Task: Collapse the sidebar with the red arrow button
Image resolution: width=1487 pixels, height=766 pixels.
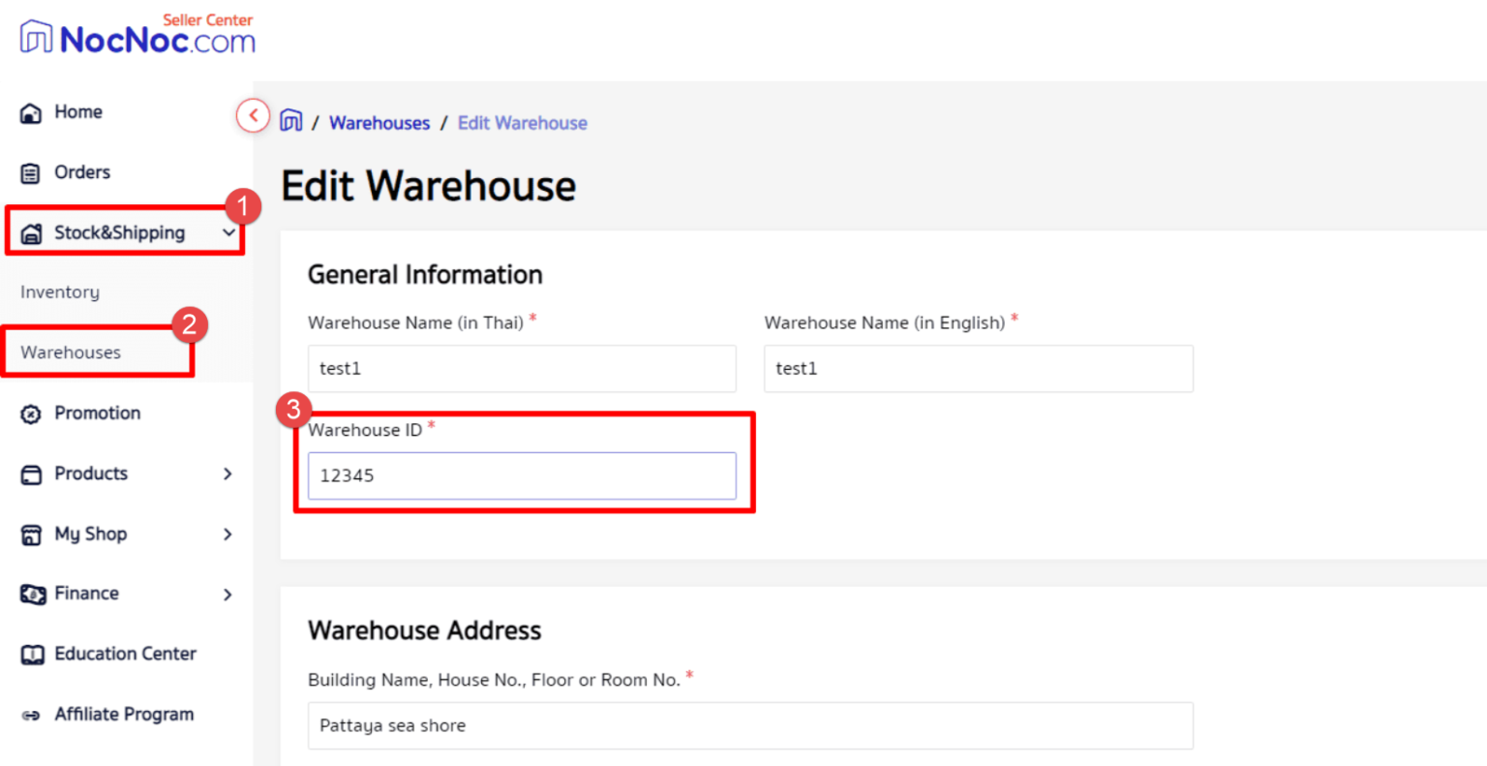Action: click(x=253, y=115)
